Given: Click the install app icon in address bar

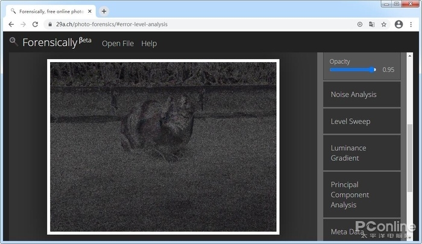Looking at the screenshot, I should [360, 24].
